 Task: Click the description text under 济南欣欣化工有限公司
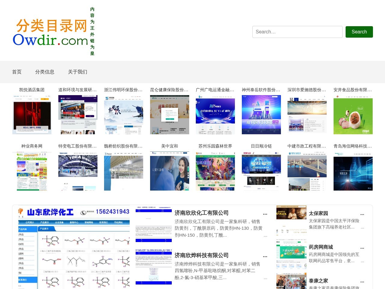click(219, 228)
